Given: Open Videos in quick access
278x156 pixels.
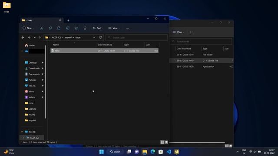Looking at the screenshot, I should pyautogui.click(x=30, y=97).
